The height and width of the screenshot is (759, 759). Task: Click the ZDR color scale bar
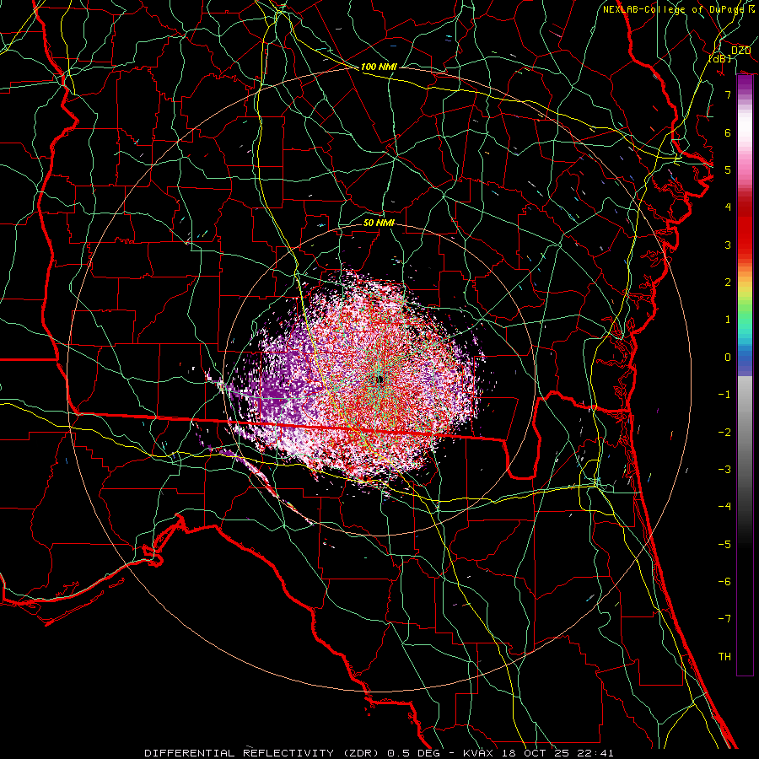point(745,375)
